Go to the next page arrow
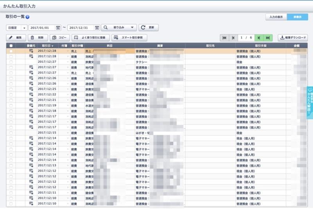This screenshot has width=313, height=209. (259, 38)
